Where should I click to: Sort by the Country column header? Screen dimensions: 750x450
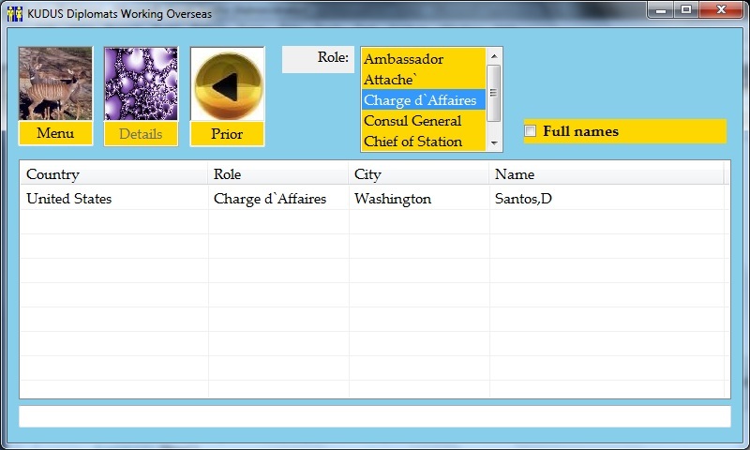112,174
